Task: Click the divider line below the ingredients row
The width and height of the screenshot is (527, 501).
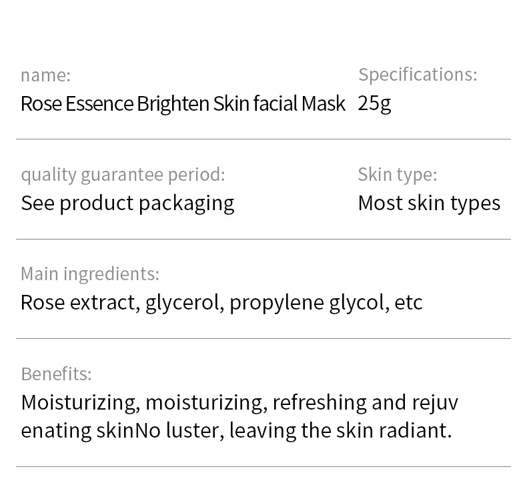Action: point(263,339)
